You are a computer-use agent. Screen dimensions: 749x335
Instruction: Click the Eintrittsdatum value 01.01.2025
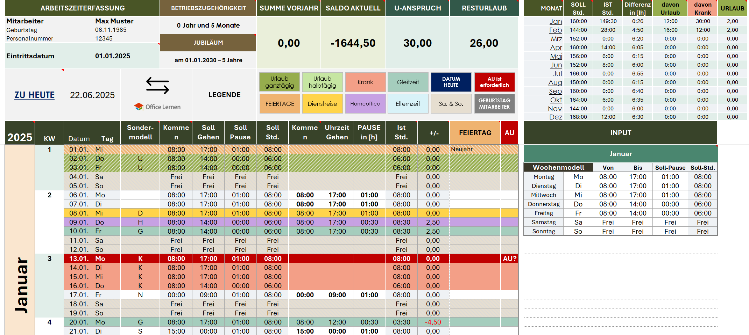[x=113, y=56]
